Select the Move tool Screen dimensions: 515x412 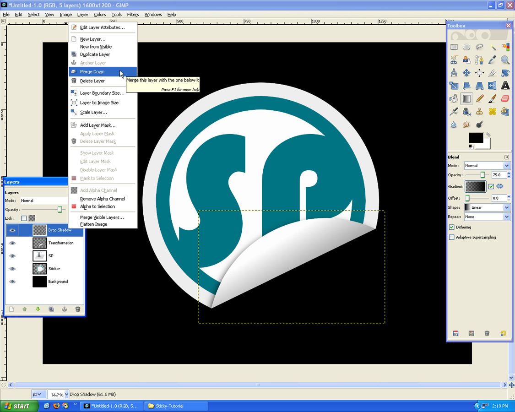click(x=466, y=73)
